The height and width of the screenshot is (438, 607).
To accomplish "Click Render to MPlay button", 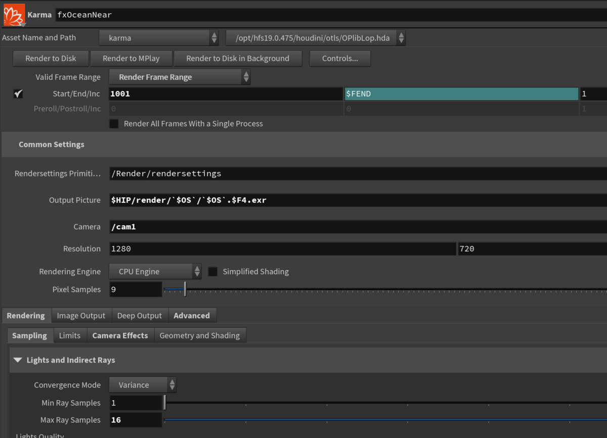I will (x=131, y=58).
